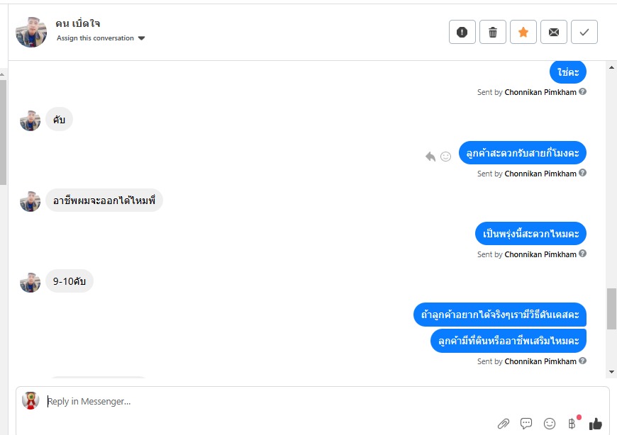Click scroll-up arrow of conversation scrollbar
This screenshot has width=617, height=435.
(611, 67)
